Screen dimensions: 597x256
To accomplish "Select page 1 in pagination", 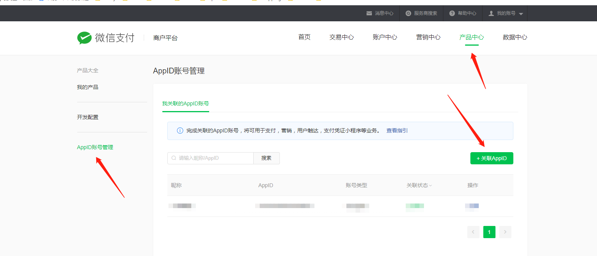I will coord(489,232).
